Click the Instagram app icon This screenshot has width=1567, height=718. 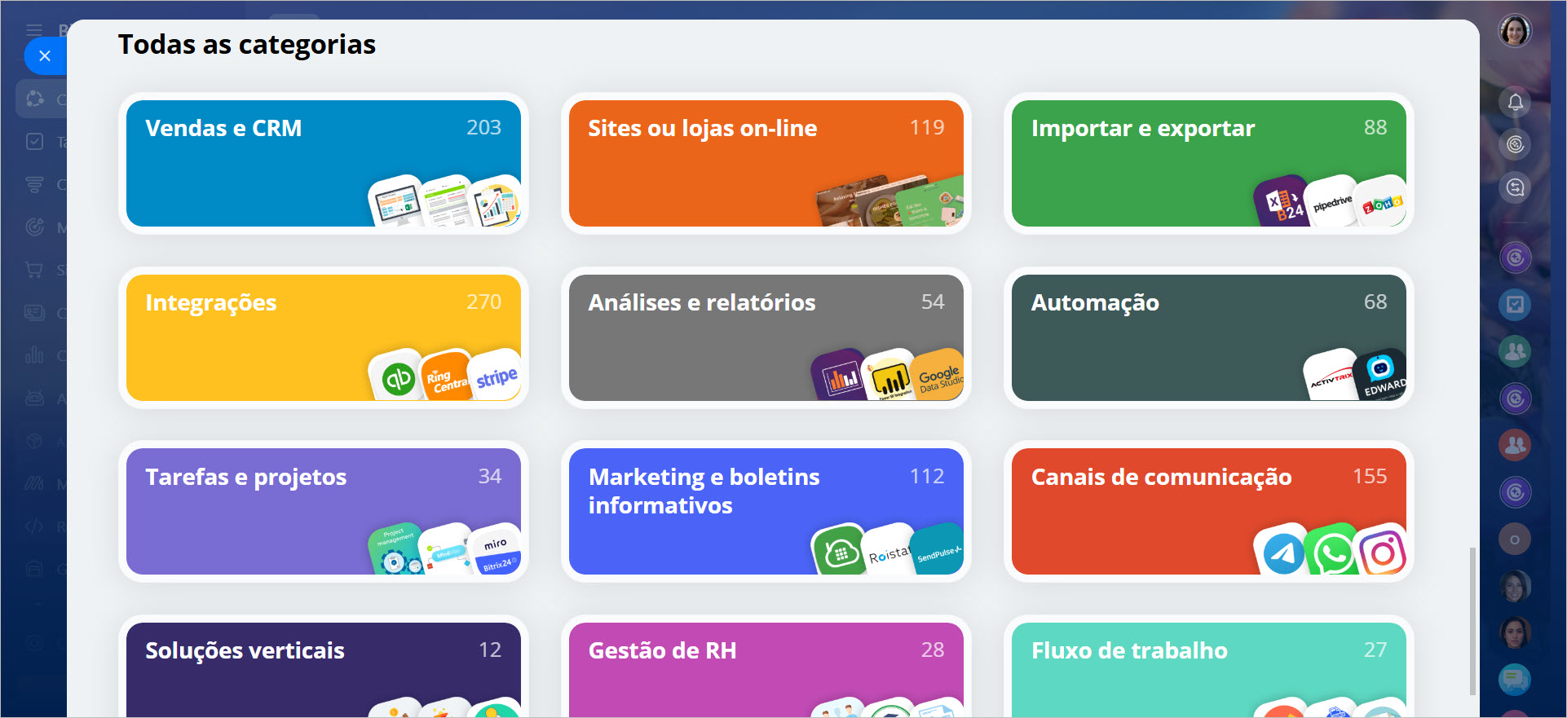point(1382,552)
